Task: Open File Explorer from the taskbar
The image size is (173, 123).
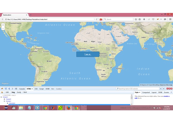Action: (21, 108)
